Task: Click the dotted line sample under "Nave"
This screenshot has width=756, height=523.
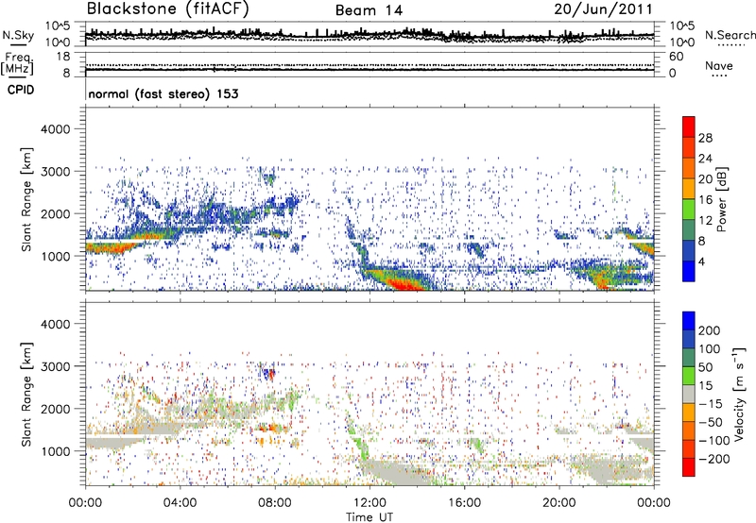Action: click(x=719, y=76)
